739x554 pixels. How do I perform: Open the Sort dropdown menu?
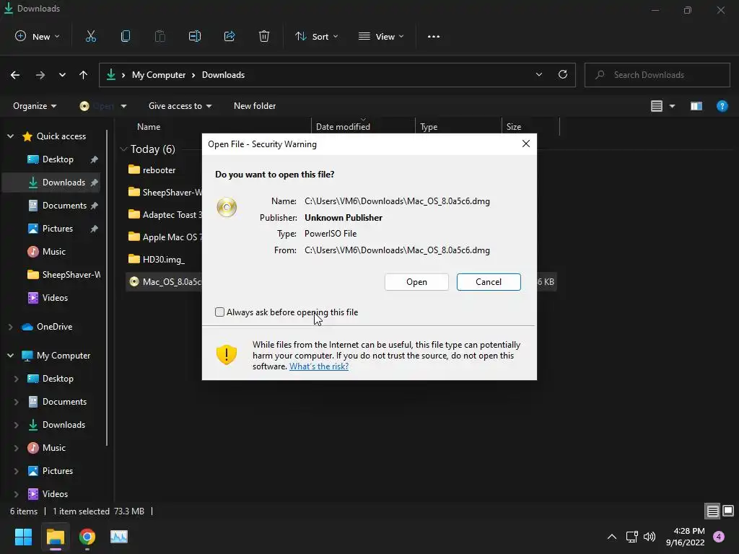pos(316,36)
